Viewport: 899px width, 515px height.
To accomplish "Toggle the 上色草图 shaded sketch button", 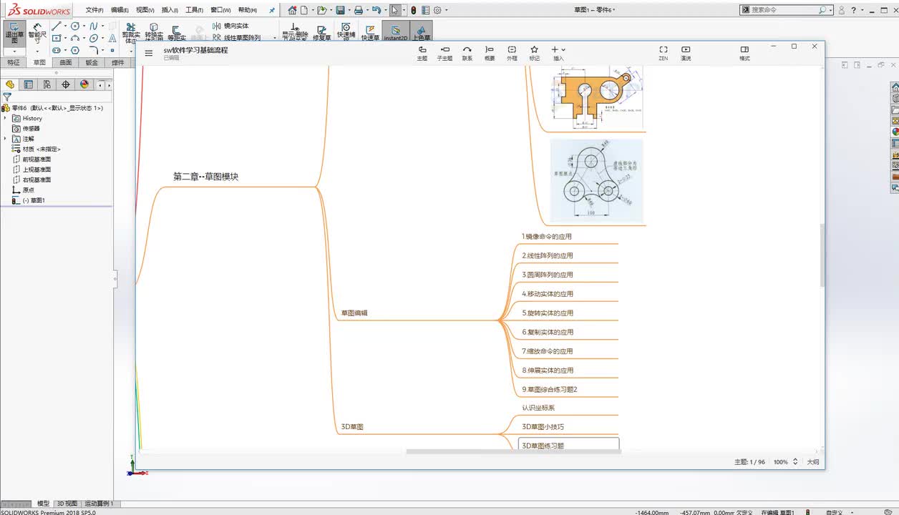I will tap(422, 32).
